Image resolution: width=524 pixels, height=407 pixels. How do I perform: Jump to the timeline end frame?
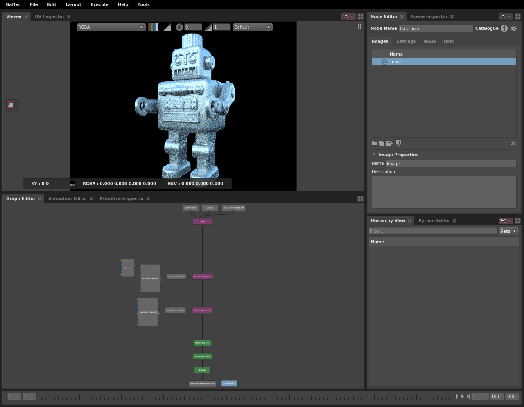point(468,396)
